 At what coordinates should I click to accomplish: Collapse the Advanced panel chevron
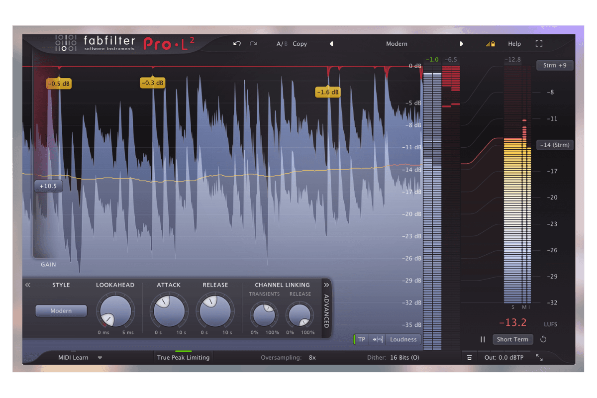pos(326,285)
